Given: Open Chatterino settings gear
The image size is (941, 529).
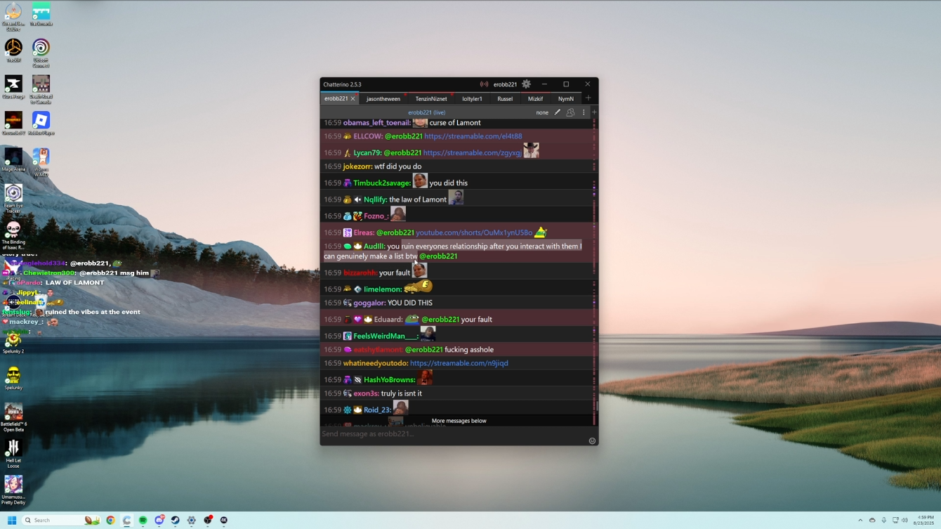Looking at the screenshot, I should (x=526, y=84).
